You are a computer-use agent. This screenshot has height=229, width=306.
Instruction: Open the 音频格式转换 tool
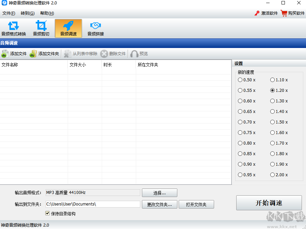[x=14, y=29]
